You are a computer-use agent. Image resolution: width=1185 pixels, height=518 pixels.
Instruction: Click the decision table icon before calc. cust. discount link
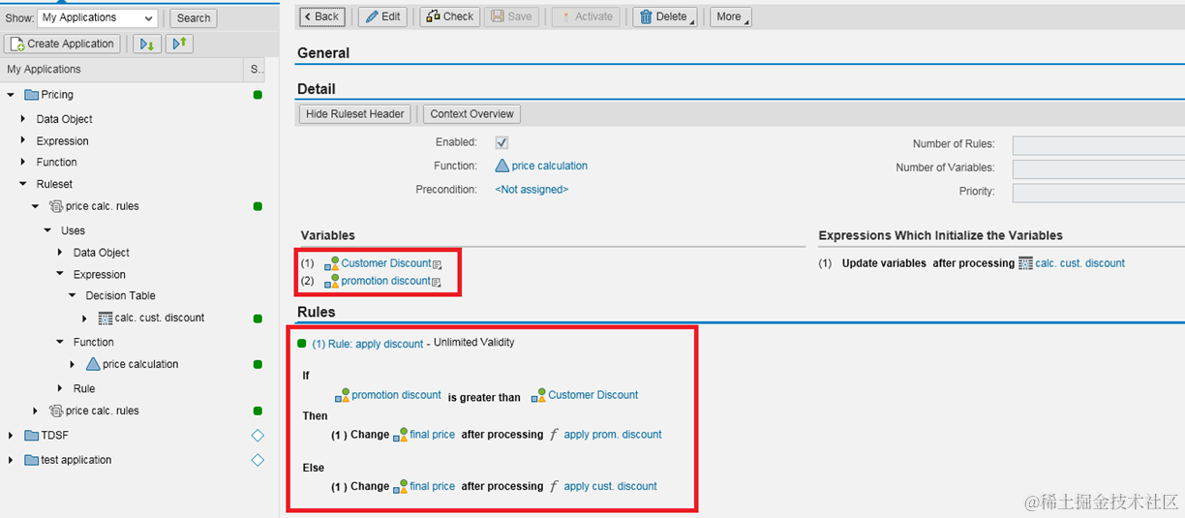click(1025, 263)
